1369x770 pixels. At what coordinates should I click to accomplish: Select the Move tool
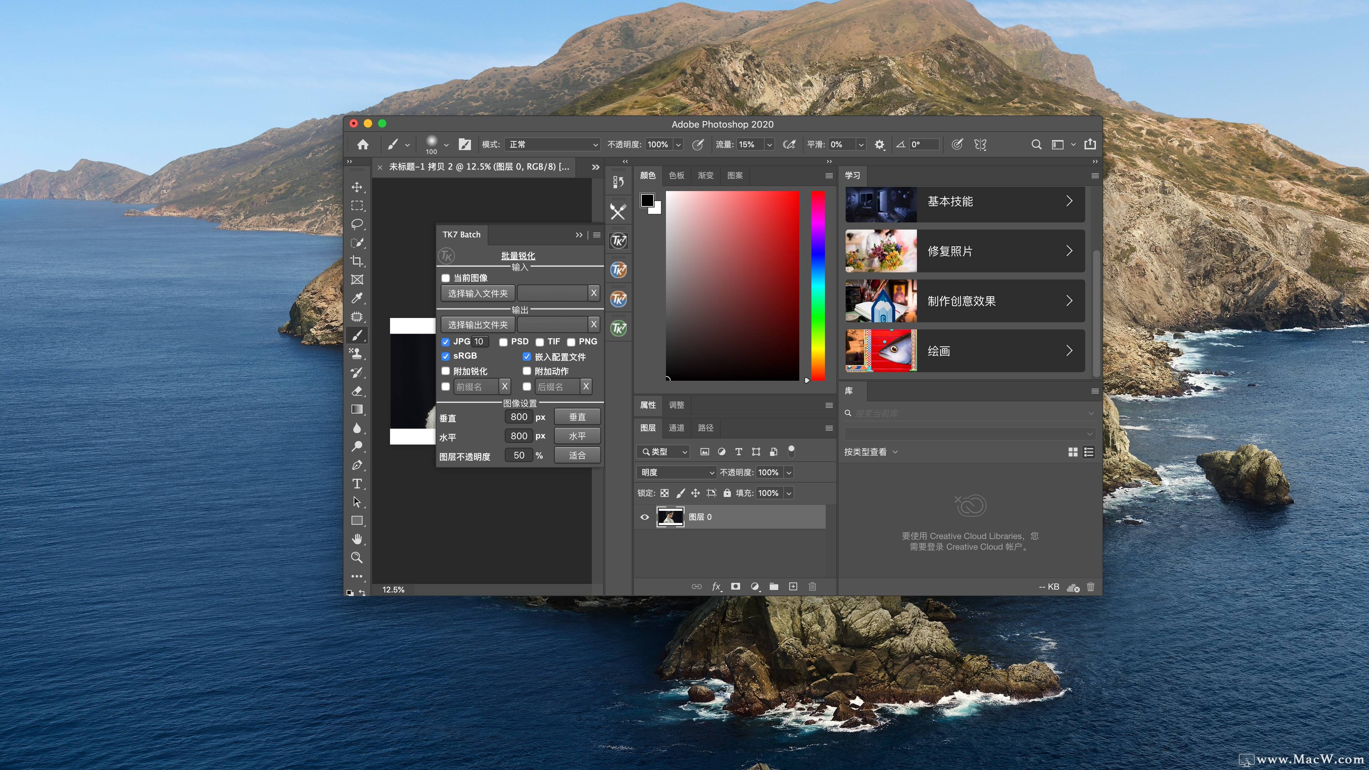click(x=357, y=187)
